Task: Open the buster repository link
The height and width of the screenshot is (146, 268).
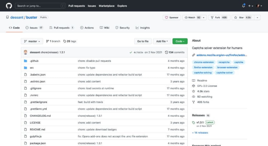Action: [x=32, y=17]
